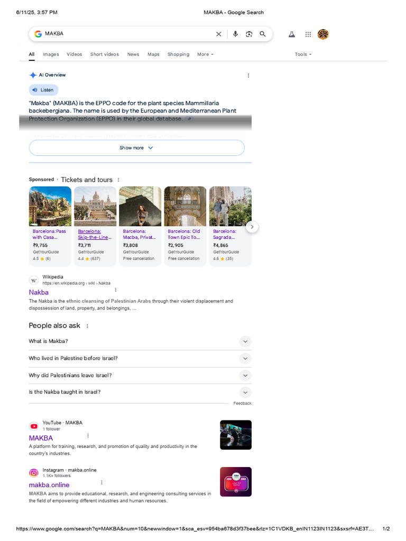Image resolution: width=406 pixels, height=541 pixels.
Task: Click the magnifier search button
Action: (x=263, y=34)
